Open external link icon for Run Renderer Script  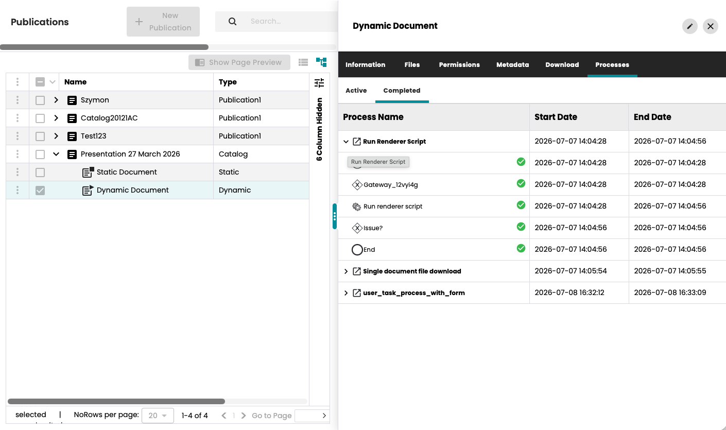coord(356,142)
